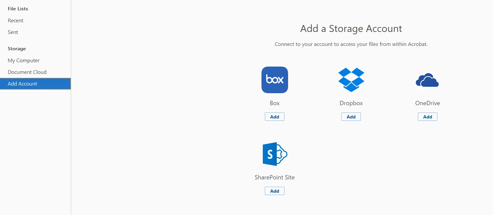493x215 pixels.
Task: Click the SharePoint Site label text
Action: coord(275,177)
